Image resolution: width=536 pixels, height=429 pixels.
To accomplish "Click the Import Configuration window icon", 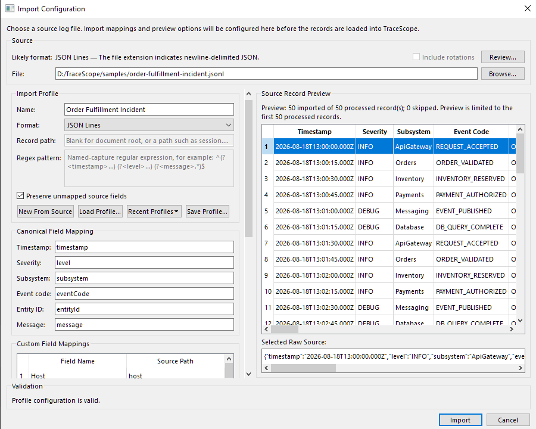I will tap(10, 8).
